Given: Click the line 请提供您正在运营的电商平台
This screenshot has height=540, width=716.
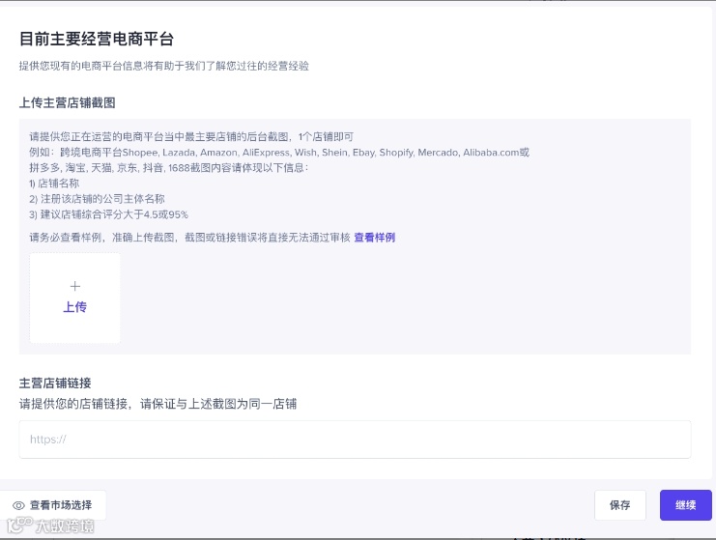Looking at the screenshot, I should [191, 137].
